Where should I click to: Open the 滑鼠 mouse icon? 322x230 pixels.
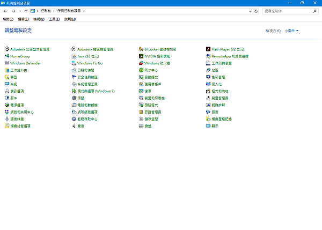(74, 98)
